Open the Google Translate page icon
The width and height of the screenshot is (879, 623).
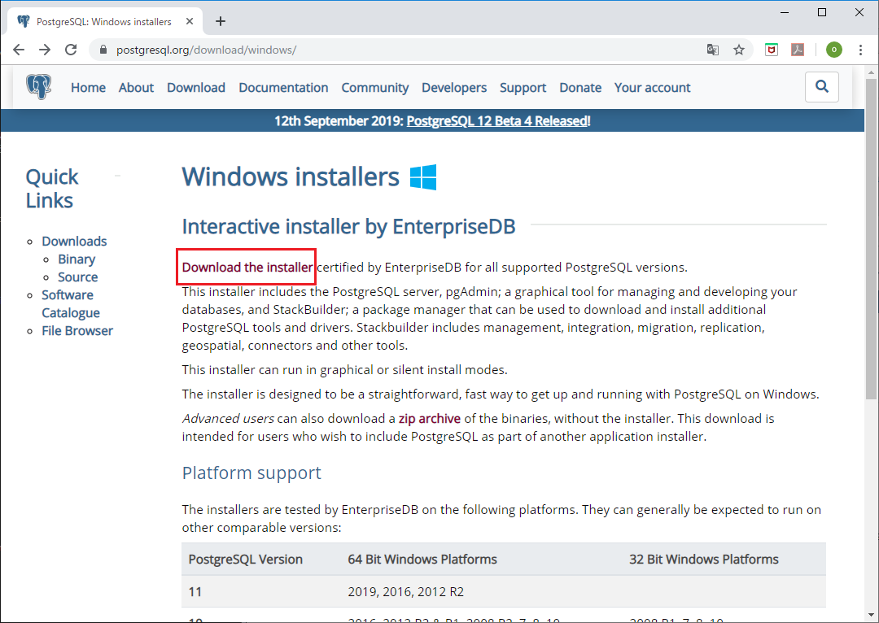(x=712, y=50)
